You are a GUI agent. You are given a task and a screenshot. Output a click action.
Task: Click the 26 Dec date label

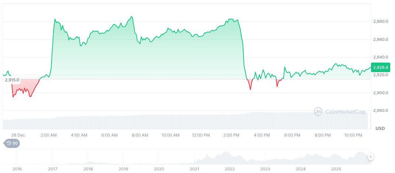(18, 135)
